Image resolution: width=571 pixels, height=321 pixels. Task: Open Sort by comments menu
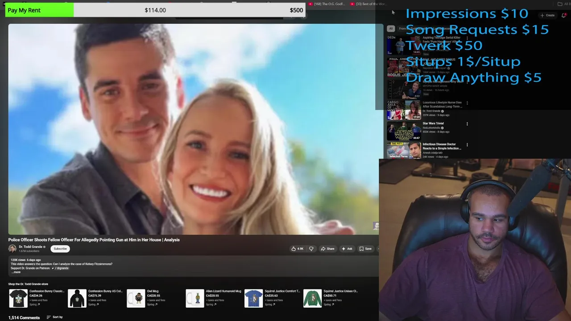click(55, 317)
